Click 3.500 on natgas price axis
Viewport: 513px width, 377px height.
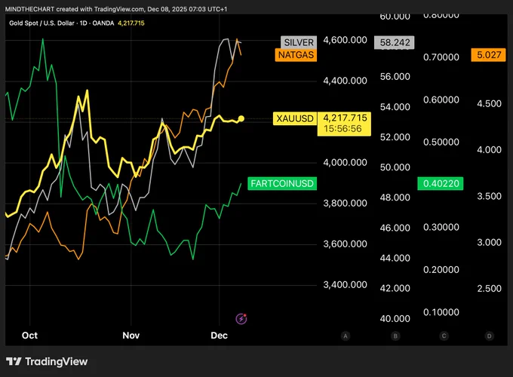(489, 196)
